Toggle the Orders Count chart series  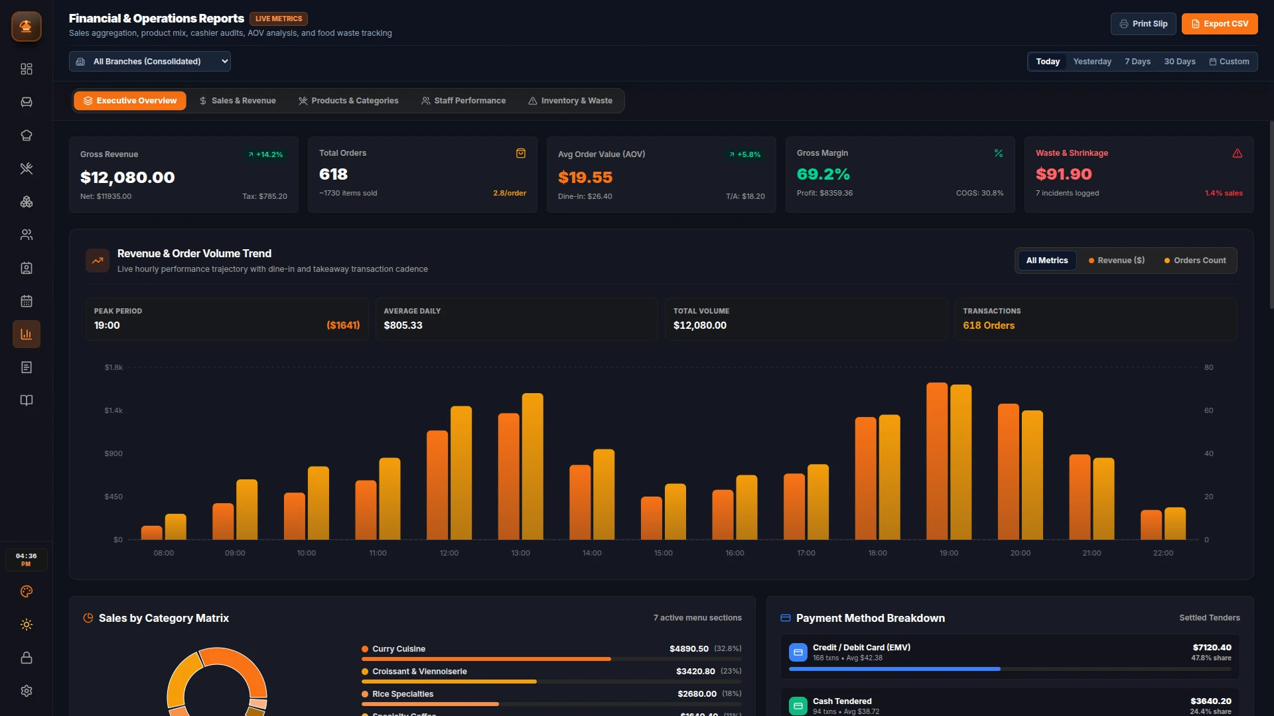pyautogui.click(x=1194, y=261)
